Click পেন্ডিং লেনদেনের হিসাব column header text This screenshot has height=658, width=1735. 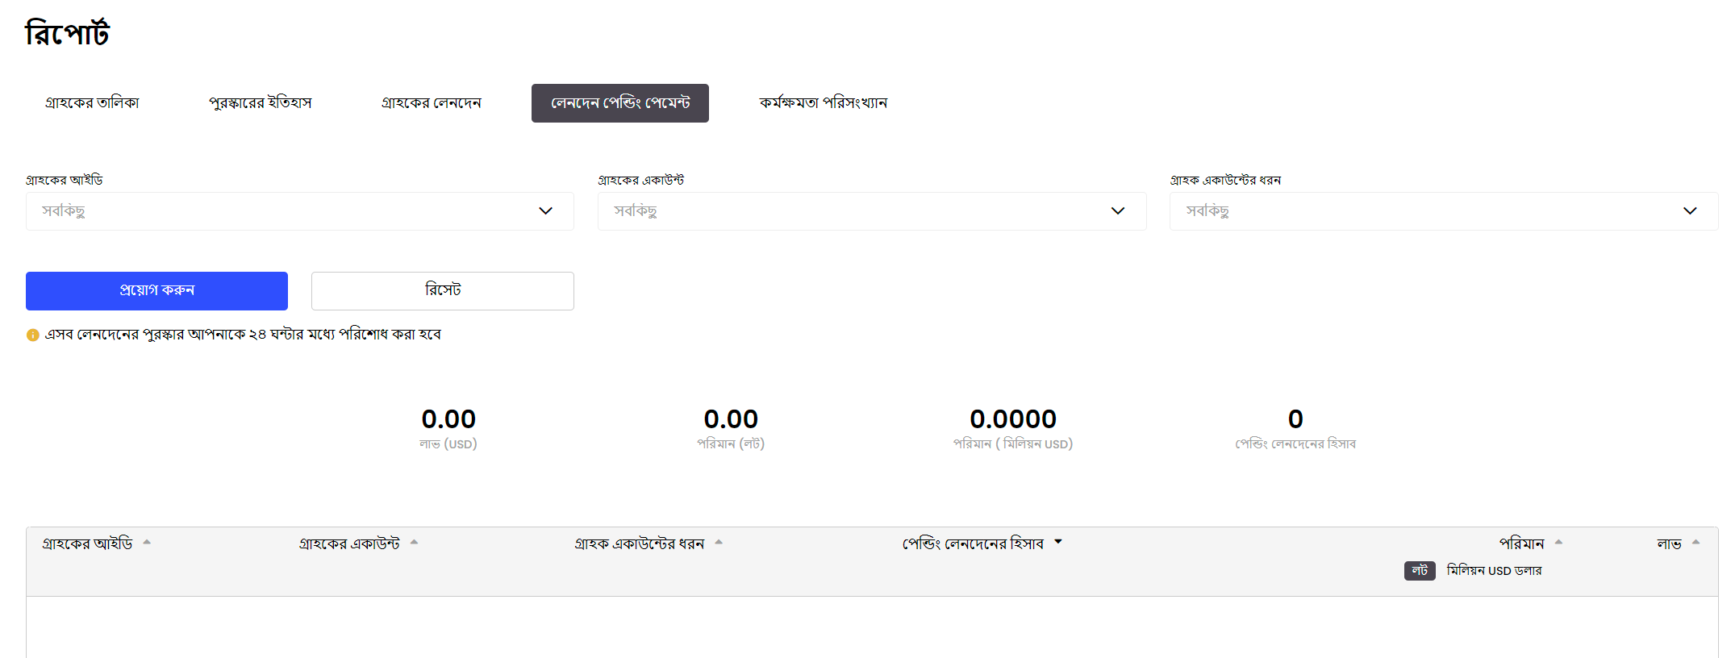tap(973, 544)
